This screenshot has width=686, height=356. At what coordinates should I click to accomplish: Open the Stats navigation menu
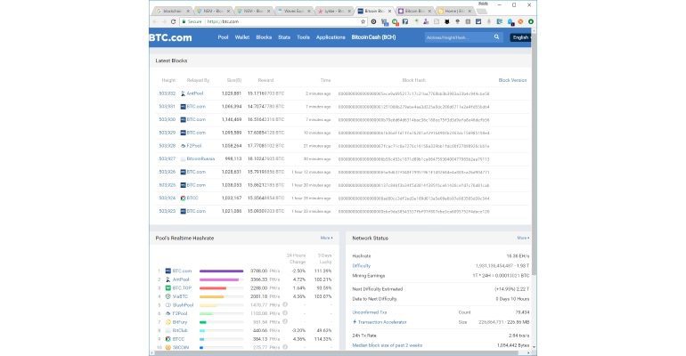283,37
